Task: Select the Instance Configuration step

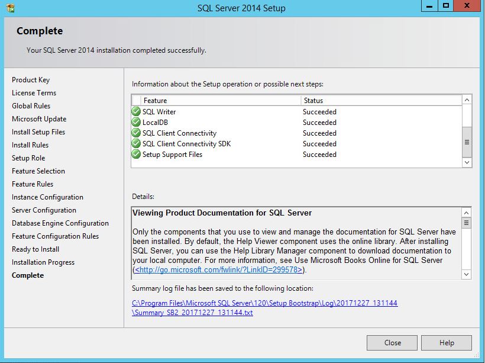Action: click(47, 197)
